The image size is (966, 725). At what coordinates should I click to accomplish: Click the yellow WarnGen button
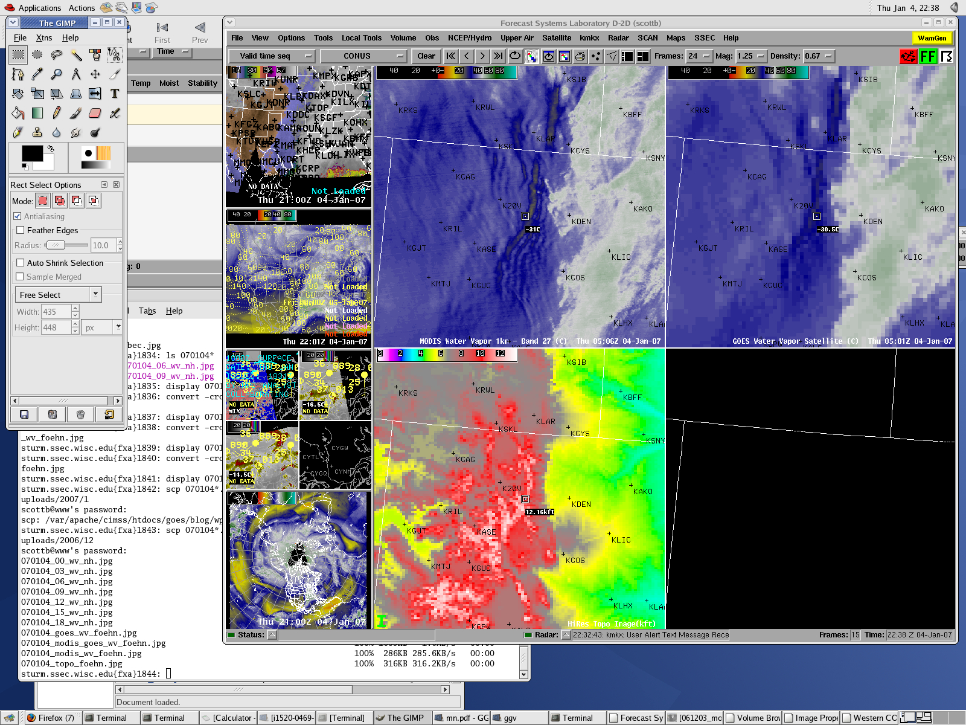pyautogui.click(x=932, y=38)
